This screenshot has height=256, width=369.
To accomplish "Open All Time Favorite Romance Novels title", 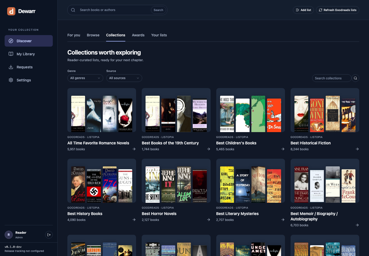I will [98, 143].
